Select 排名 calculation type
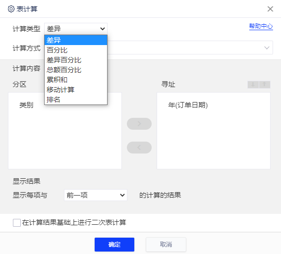Screen dimensions: 281x254 76,100
